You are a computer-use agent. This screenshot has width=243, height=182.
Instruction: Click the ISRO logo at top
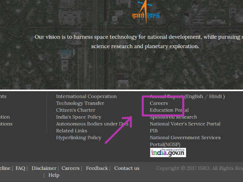146,13
